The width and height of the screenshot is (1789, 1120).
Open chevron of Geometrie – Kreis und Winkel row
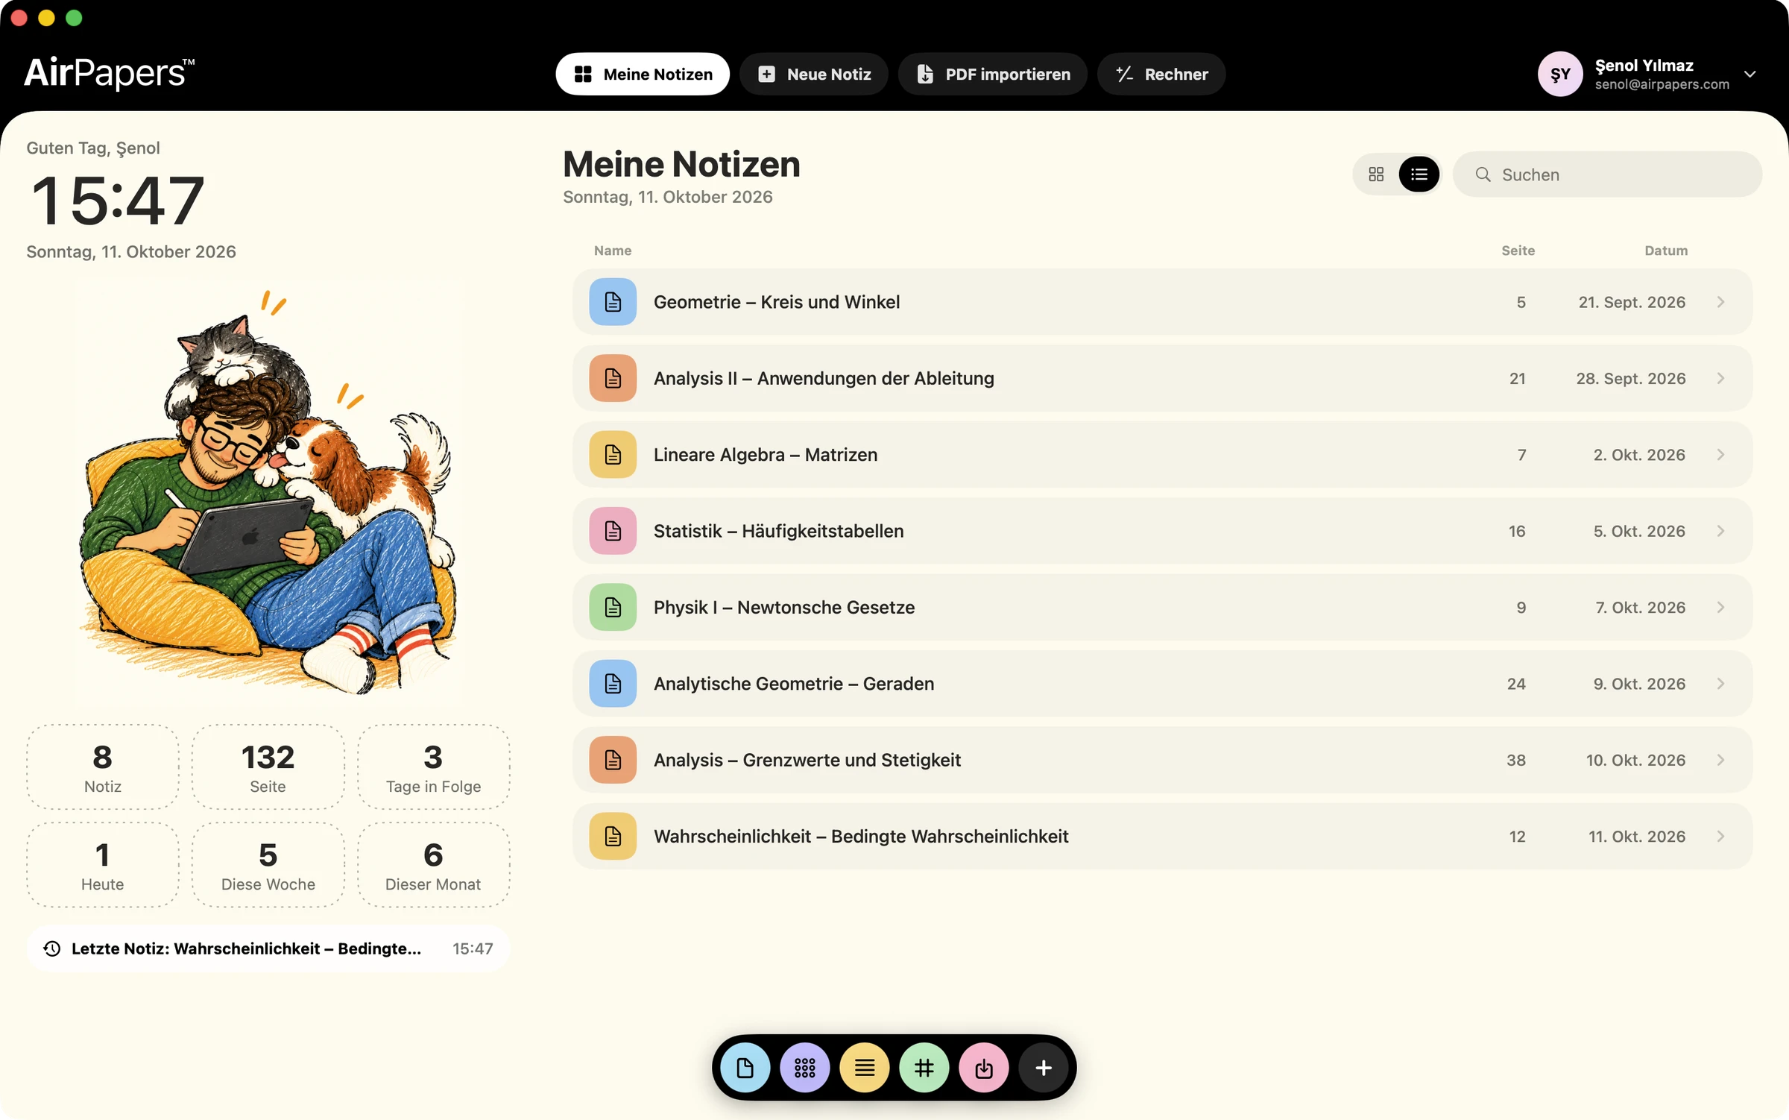pos(1720,302)
